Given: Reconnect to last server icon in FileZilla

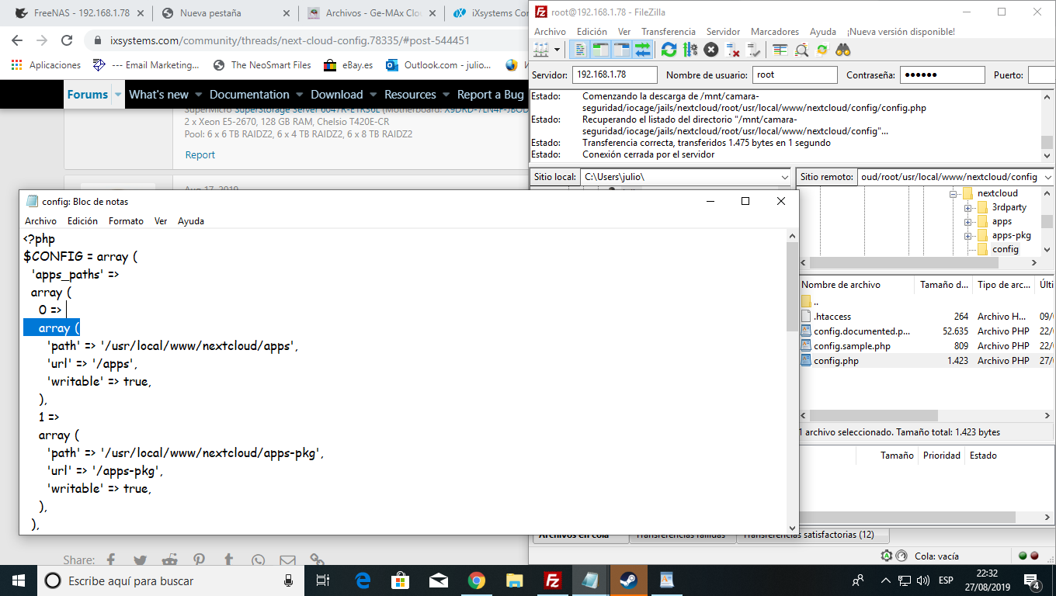Looking at the screenshot, I should (753, 50).
